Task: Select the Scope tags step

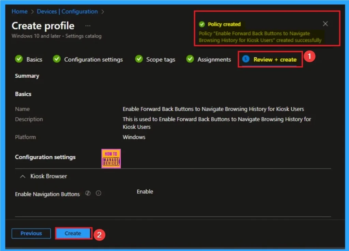Action: 160,59
